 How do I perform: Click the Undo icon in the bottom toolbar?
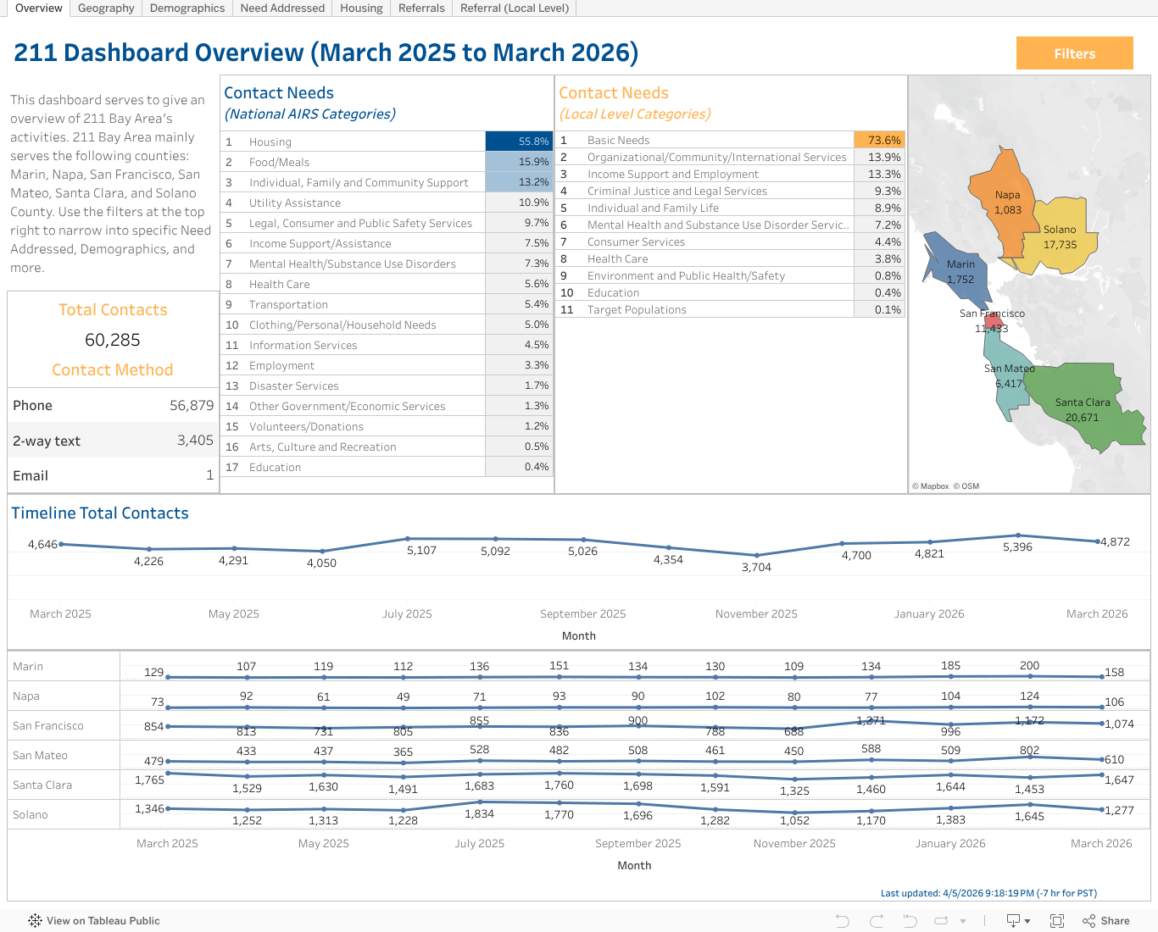[x=842, y=921]
